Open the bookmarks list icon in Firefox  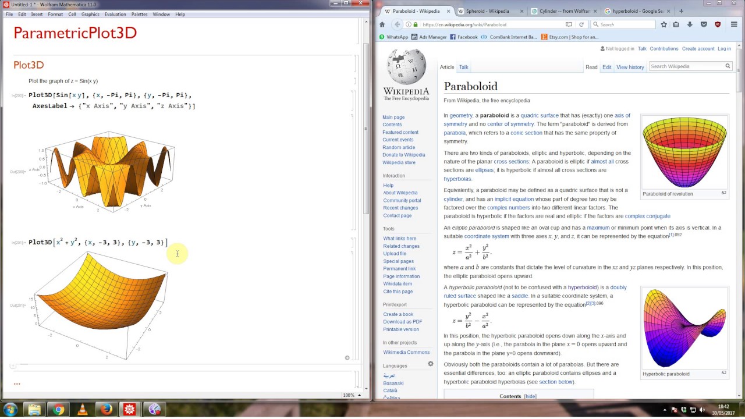pos(676,24)
